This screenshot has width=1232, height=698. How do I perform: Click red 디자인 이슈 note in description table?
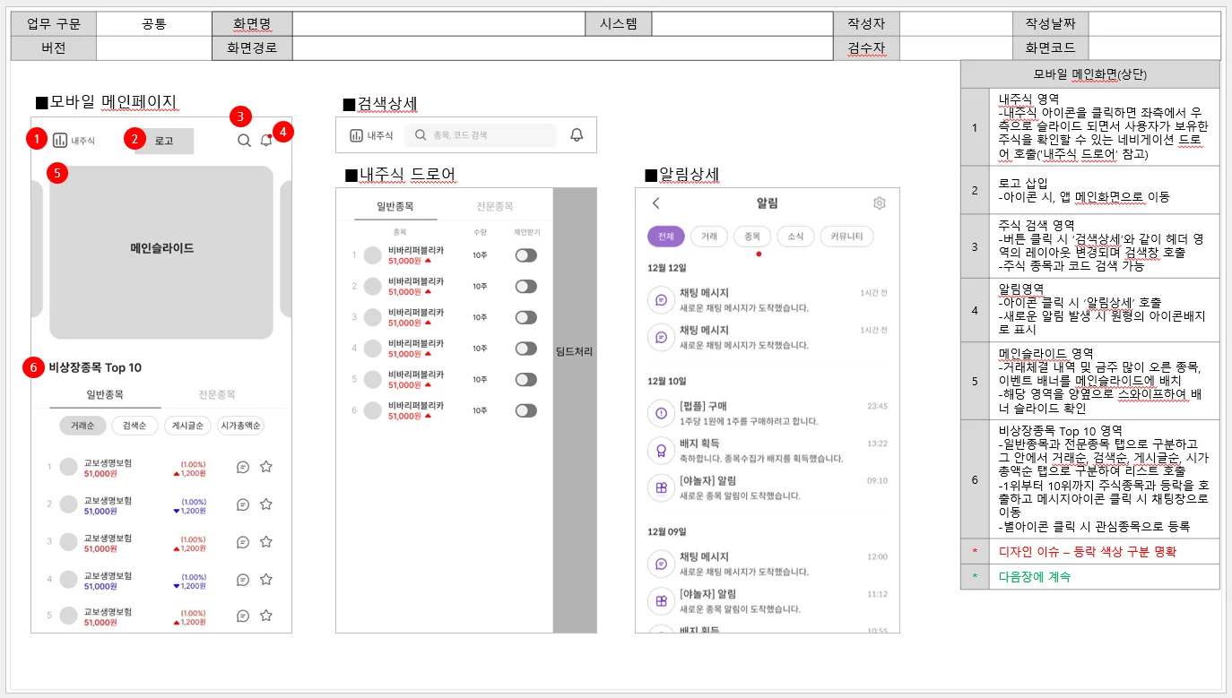(x=1087, y=551)
